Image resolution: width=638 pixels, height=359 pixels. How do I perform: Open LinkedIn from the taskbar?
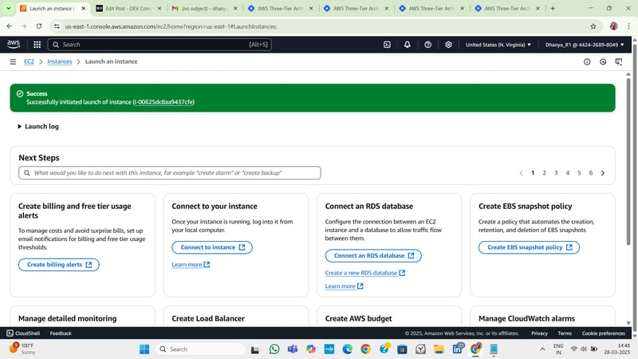(x=457, y=349)
